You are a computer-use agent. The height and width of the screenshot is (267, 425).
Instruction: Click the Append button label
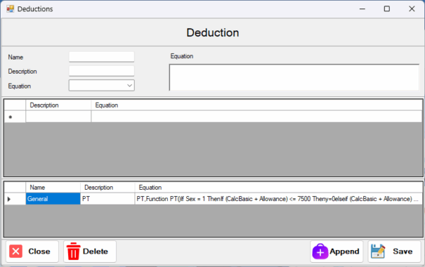pyautogui.click(x=344, y=251)
